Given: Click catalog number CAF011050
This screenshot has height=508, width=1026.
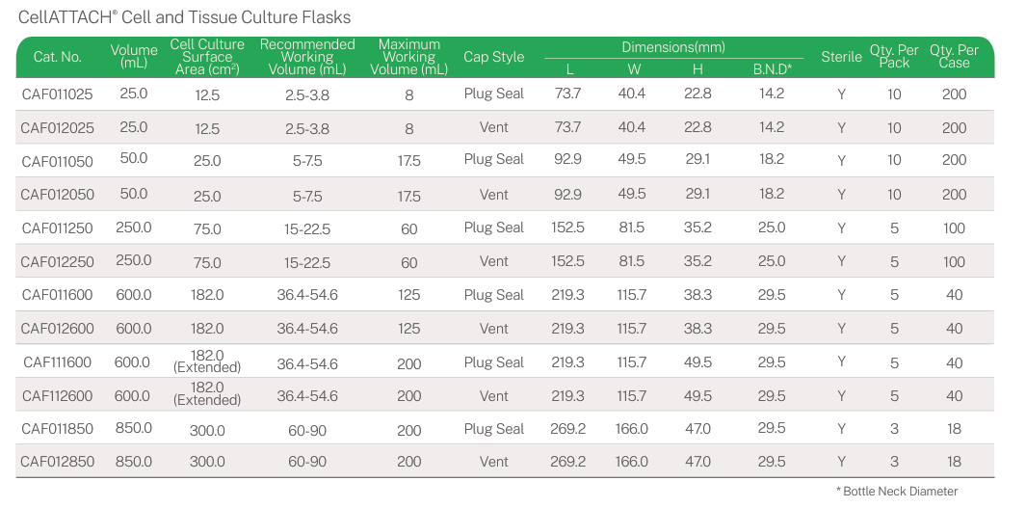Looking at the screenshot, I should (x=57, y=160).
